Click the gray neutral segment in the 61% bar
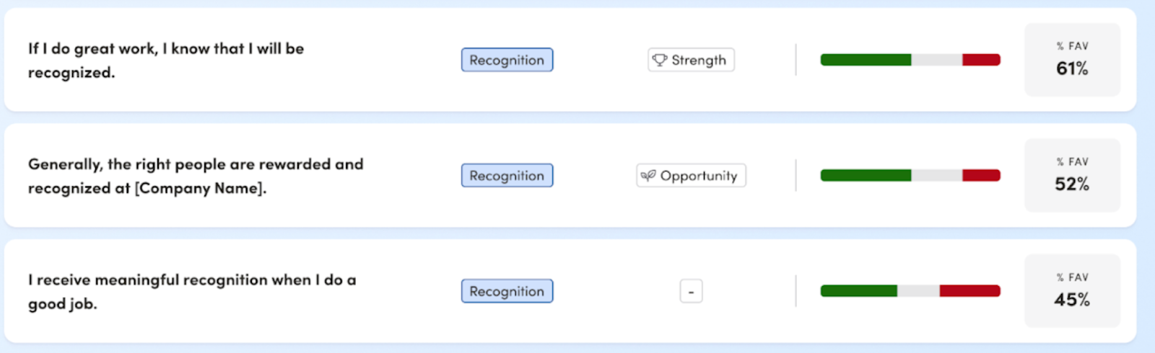1155x353 pixels. pyautogui.click(x=936, y=60)
